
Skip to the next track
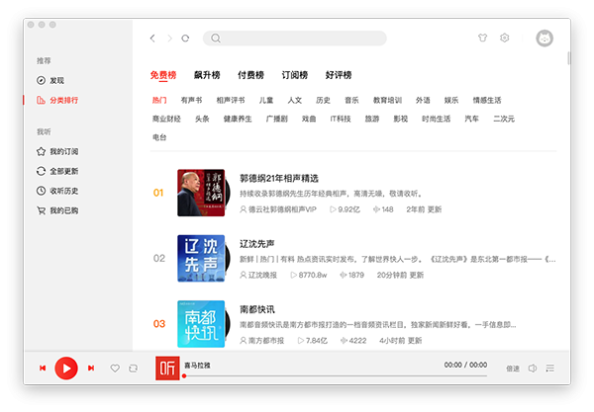pos(91,369)
